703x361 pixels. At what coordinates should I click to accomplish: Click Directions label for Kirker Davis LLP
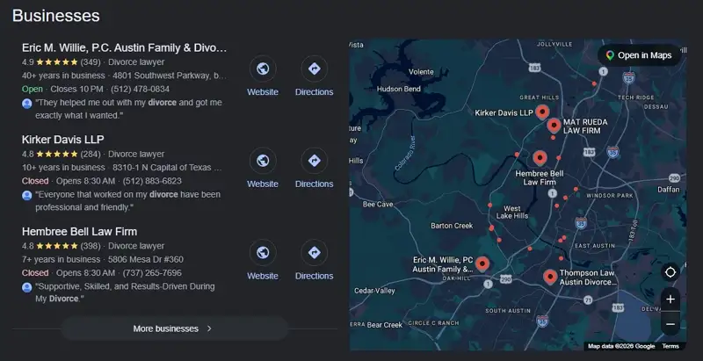pyautogui.click(x=315, y=184)
